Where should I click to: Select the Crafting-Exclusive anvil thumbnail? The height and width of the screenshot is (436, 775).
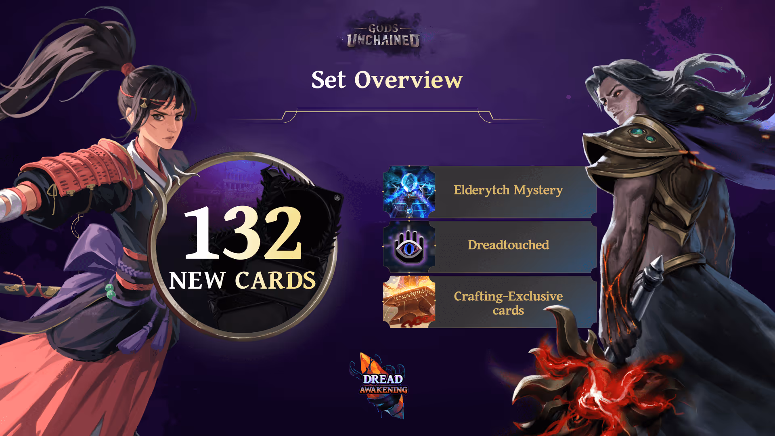tap(409, 301)
